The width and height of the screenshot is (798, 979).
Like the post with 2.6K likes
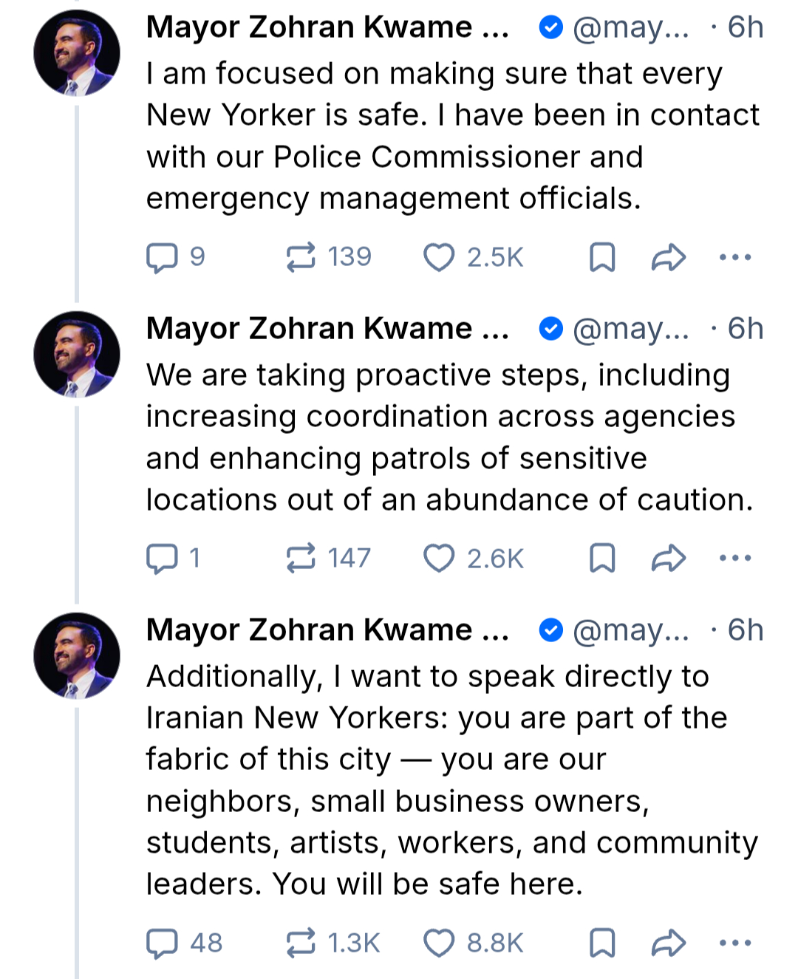coord(439,559)
